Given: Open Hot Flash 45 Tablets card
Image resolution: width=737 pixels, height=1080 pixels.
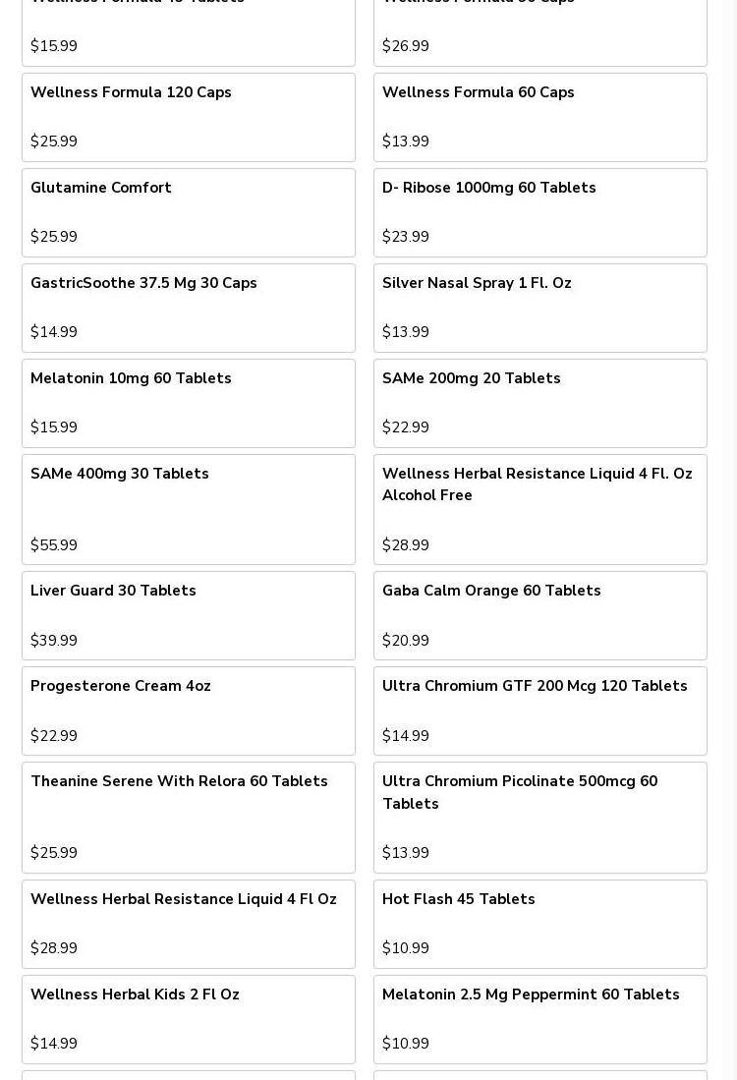Looking at the screenshot, I should (x=540, y=924).
